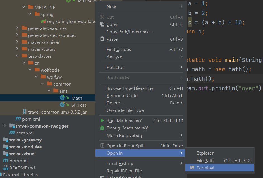The height and width of the screenshot is (178, 263).
Task: Click the travel-gateway module folder icon
Action: click(x=6, y=140)
